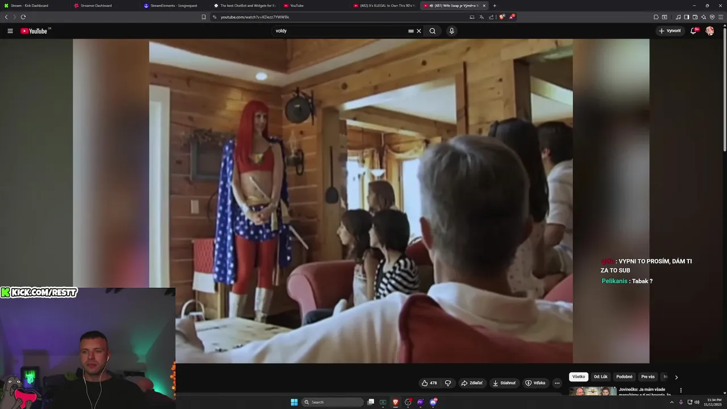The width and height of the screenshot is (727, 409).
Task: Dislike the video with thumbs down
Action: (448, 383)
